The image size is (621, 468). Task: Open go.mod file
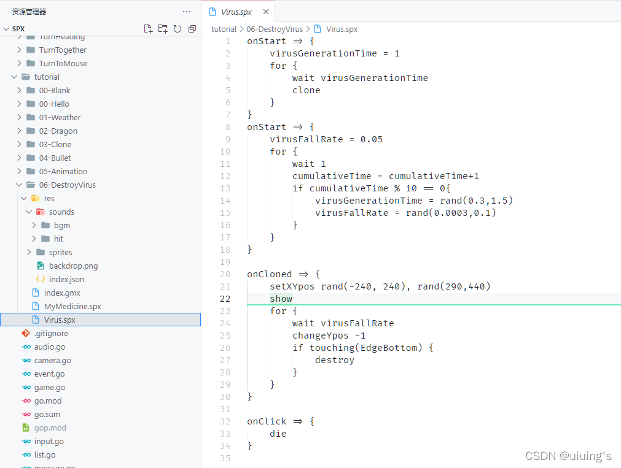[x=48, y=401]
